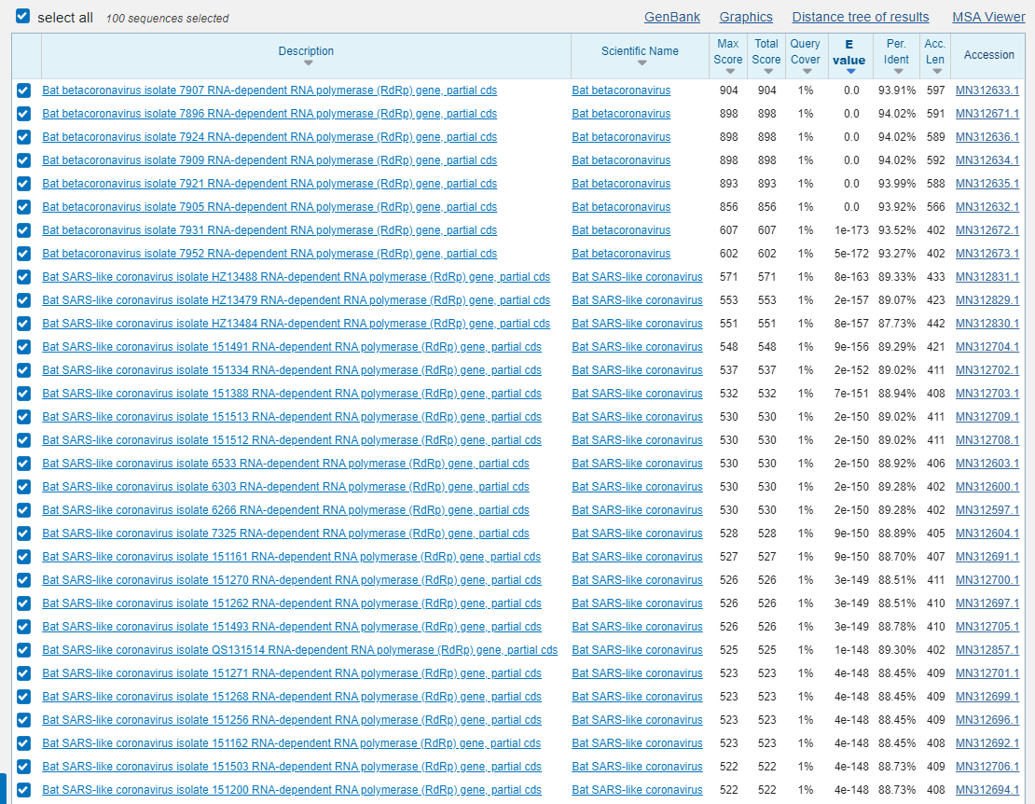Sort by Query Cover column arrow
The width and height of the screenshot is (1035, 804).
[x=807, y=71]
